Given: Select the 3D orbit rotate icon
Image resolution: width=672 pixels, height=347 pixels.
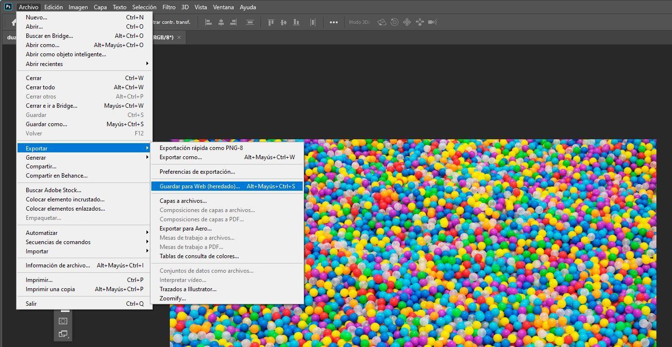Looking at the screenshot, I should click(x=382, y=22).
